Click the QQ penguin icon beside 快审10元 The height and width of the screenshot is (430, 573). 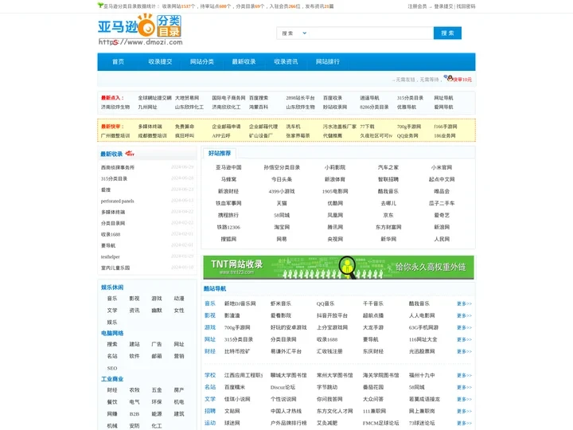coord(448,78)
